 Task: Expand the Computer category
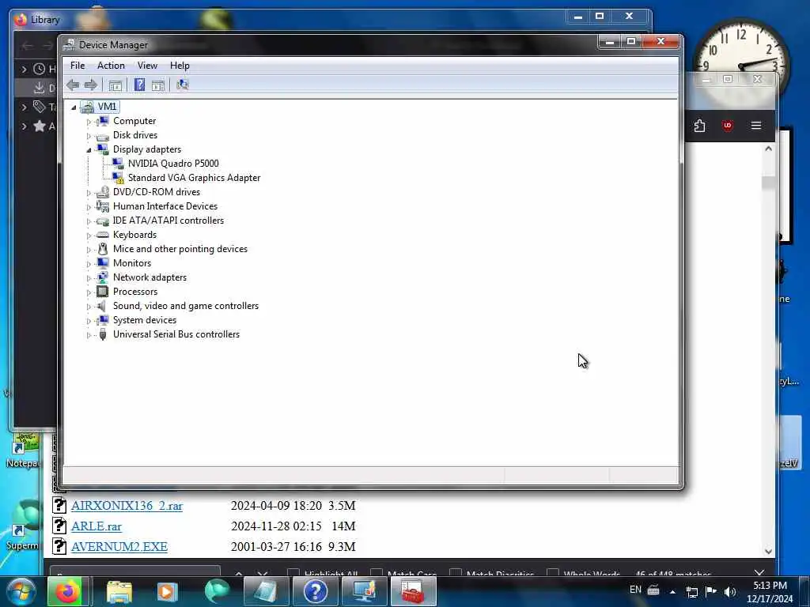(89, 122)
